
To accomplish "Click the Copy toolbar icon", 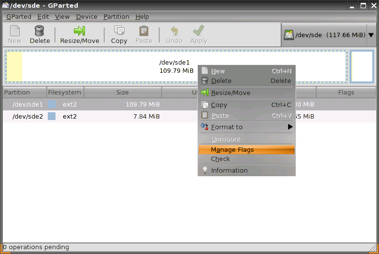I will [119, 31].
